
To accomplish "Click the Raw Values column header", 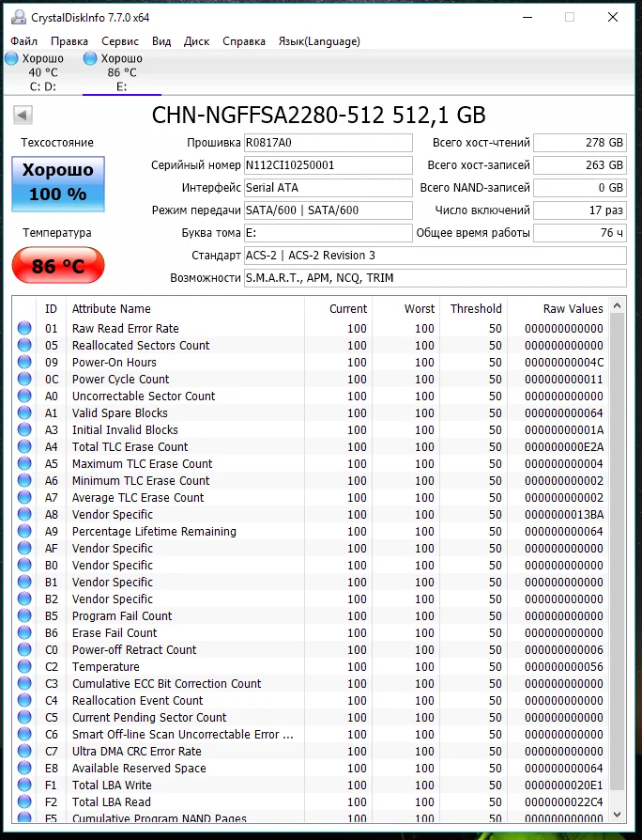I will coord(558,308).
